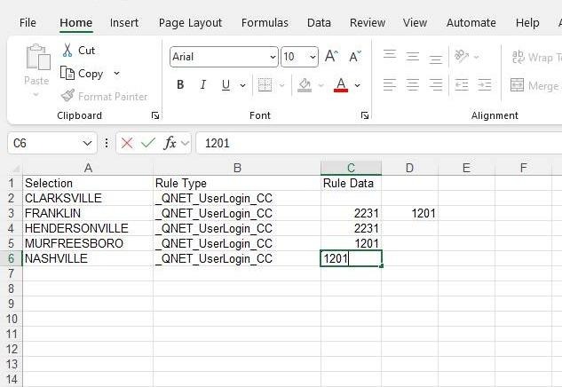Apply fill color bucket icon
562x387 pixels.
(x=305, y=85)
